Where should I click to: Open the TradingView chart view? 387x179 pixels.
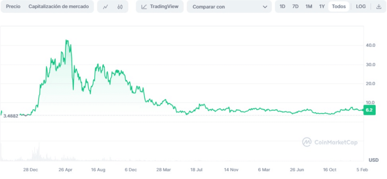click(160, 7)
